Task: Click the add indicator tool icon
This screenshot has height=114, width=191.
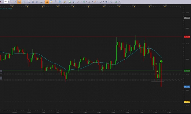Action: coord(78,2)
